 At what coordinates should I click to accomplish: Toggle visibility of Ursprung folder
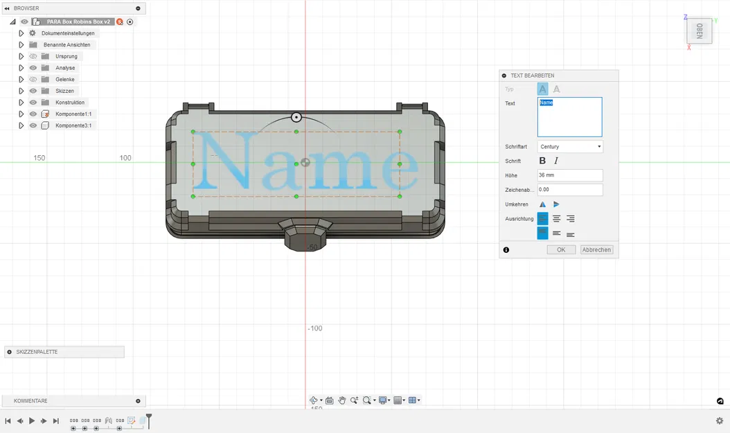(x=33, y=56)
